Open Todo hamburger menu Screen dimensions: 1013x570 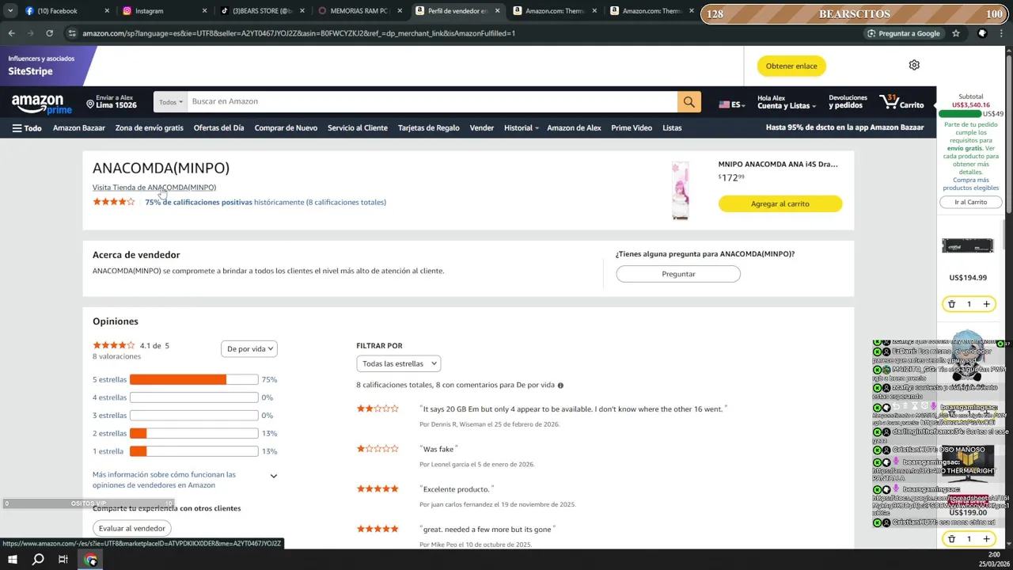coord(27,127)
